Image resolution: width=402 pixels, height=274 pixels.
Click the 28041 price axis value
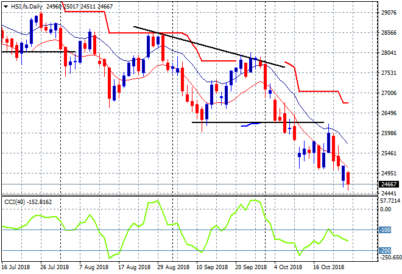[x=389, y=53]
